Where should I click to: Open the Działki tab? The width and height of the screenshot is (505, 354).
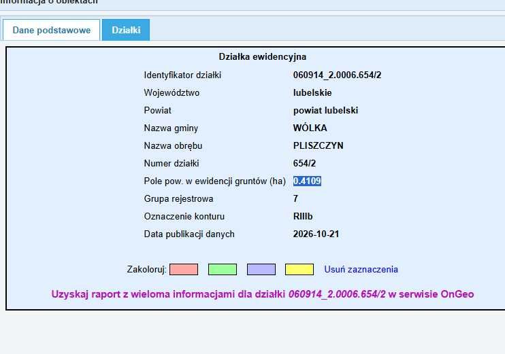click(126, 30)
